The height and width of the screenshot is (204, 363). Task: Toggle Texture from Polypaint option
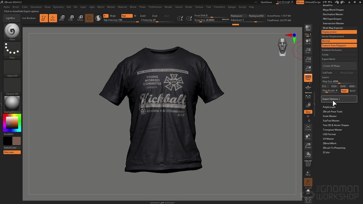point(339,46)
